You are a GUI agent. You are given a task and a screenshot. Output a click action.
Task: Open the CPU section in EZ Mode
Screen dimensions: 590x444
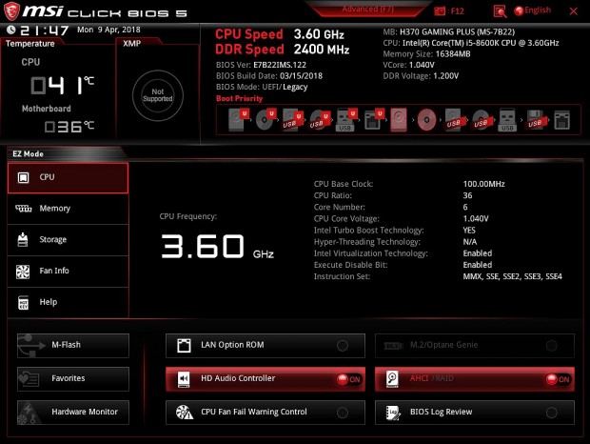coord(69,178)
